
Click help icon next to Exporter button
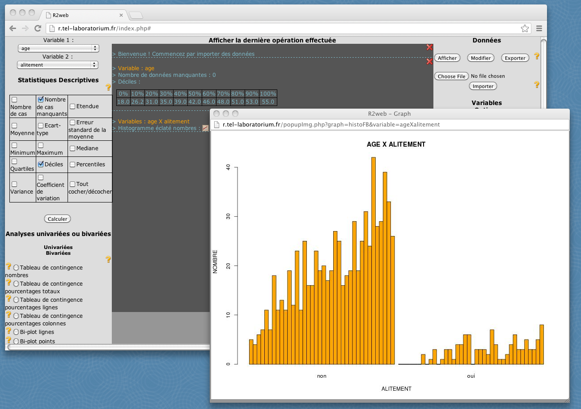[537, 56]
